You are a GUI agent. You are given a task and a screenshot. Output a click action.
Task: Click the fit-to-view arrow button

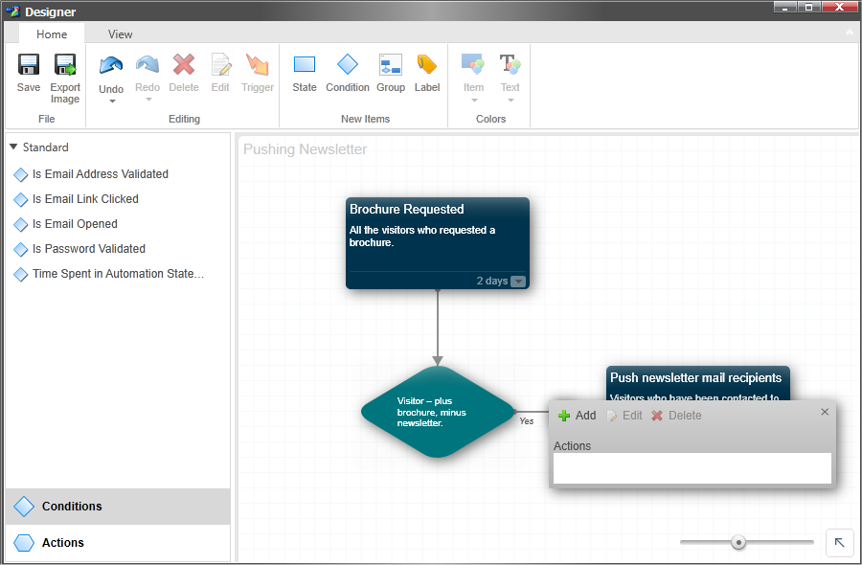839,542
